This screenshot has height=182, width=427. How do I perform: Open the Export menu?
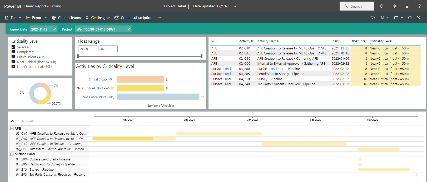pos(37,18)
